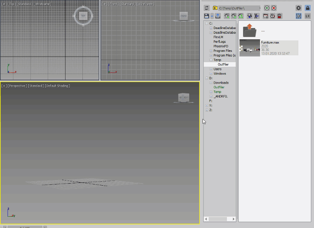Open the Perspective viewport label menu
The image size is (314, 228).
pyautogui.click(x=17, y=86)
